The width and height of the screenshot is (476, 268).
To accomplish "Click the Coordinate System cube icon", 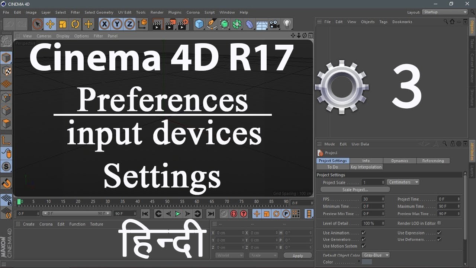I will tap(142, 24).
